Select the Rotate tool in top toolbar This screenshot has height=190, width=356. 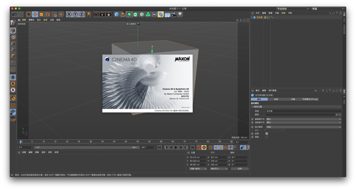(x=48, y=14)
